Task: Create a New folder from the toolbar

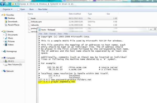Action: (x=43, y=9)
